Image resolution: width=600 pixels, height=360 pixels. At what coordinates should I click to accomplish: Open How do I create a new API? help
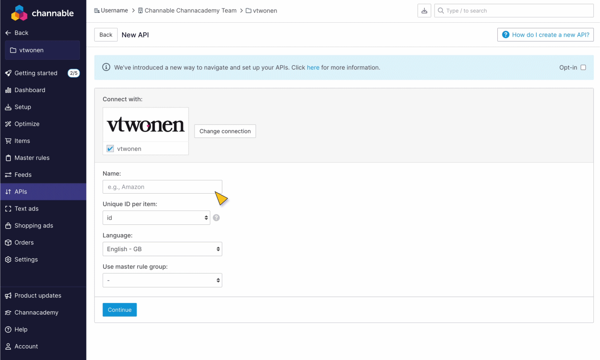click(x=546, y=35)
